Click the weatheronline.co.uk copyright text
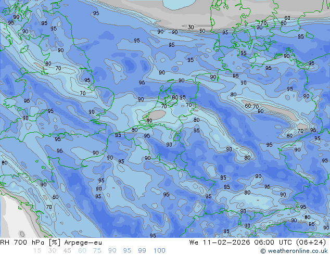 coord(294,251)
